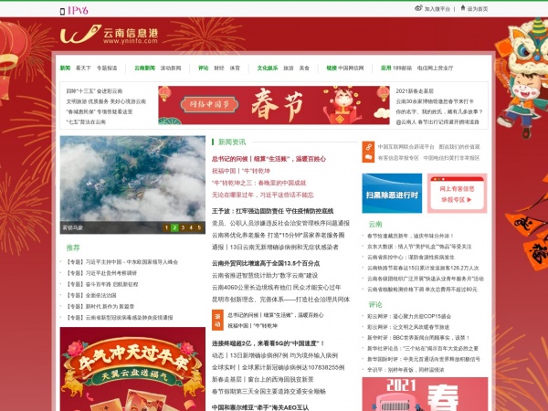Image resolution: width=548 pixels, height=411 pixels.
Task: Open headline 无论在哪里过年，习近平这些话不能忘
Action: point(263,195)
